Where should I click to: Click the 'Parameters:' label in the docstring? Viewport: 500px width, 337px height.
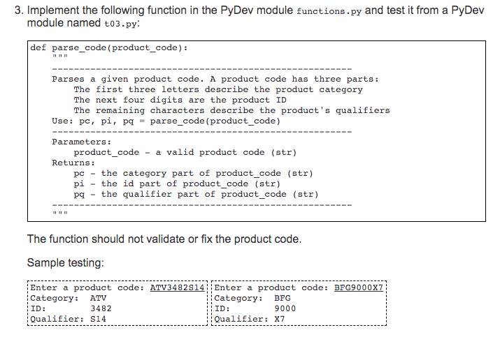tap(82, 142)
